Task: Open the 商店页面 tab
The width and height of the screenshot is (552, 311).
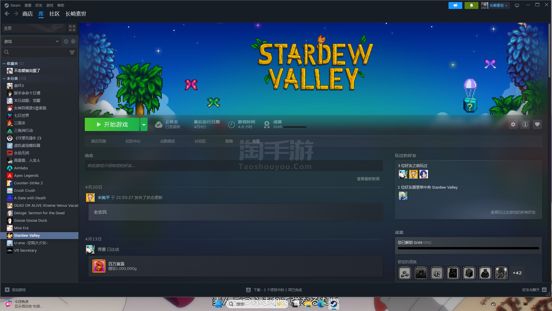Action: coord(99,141)
